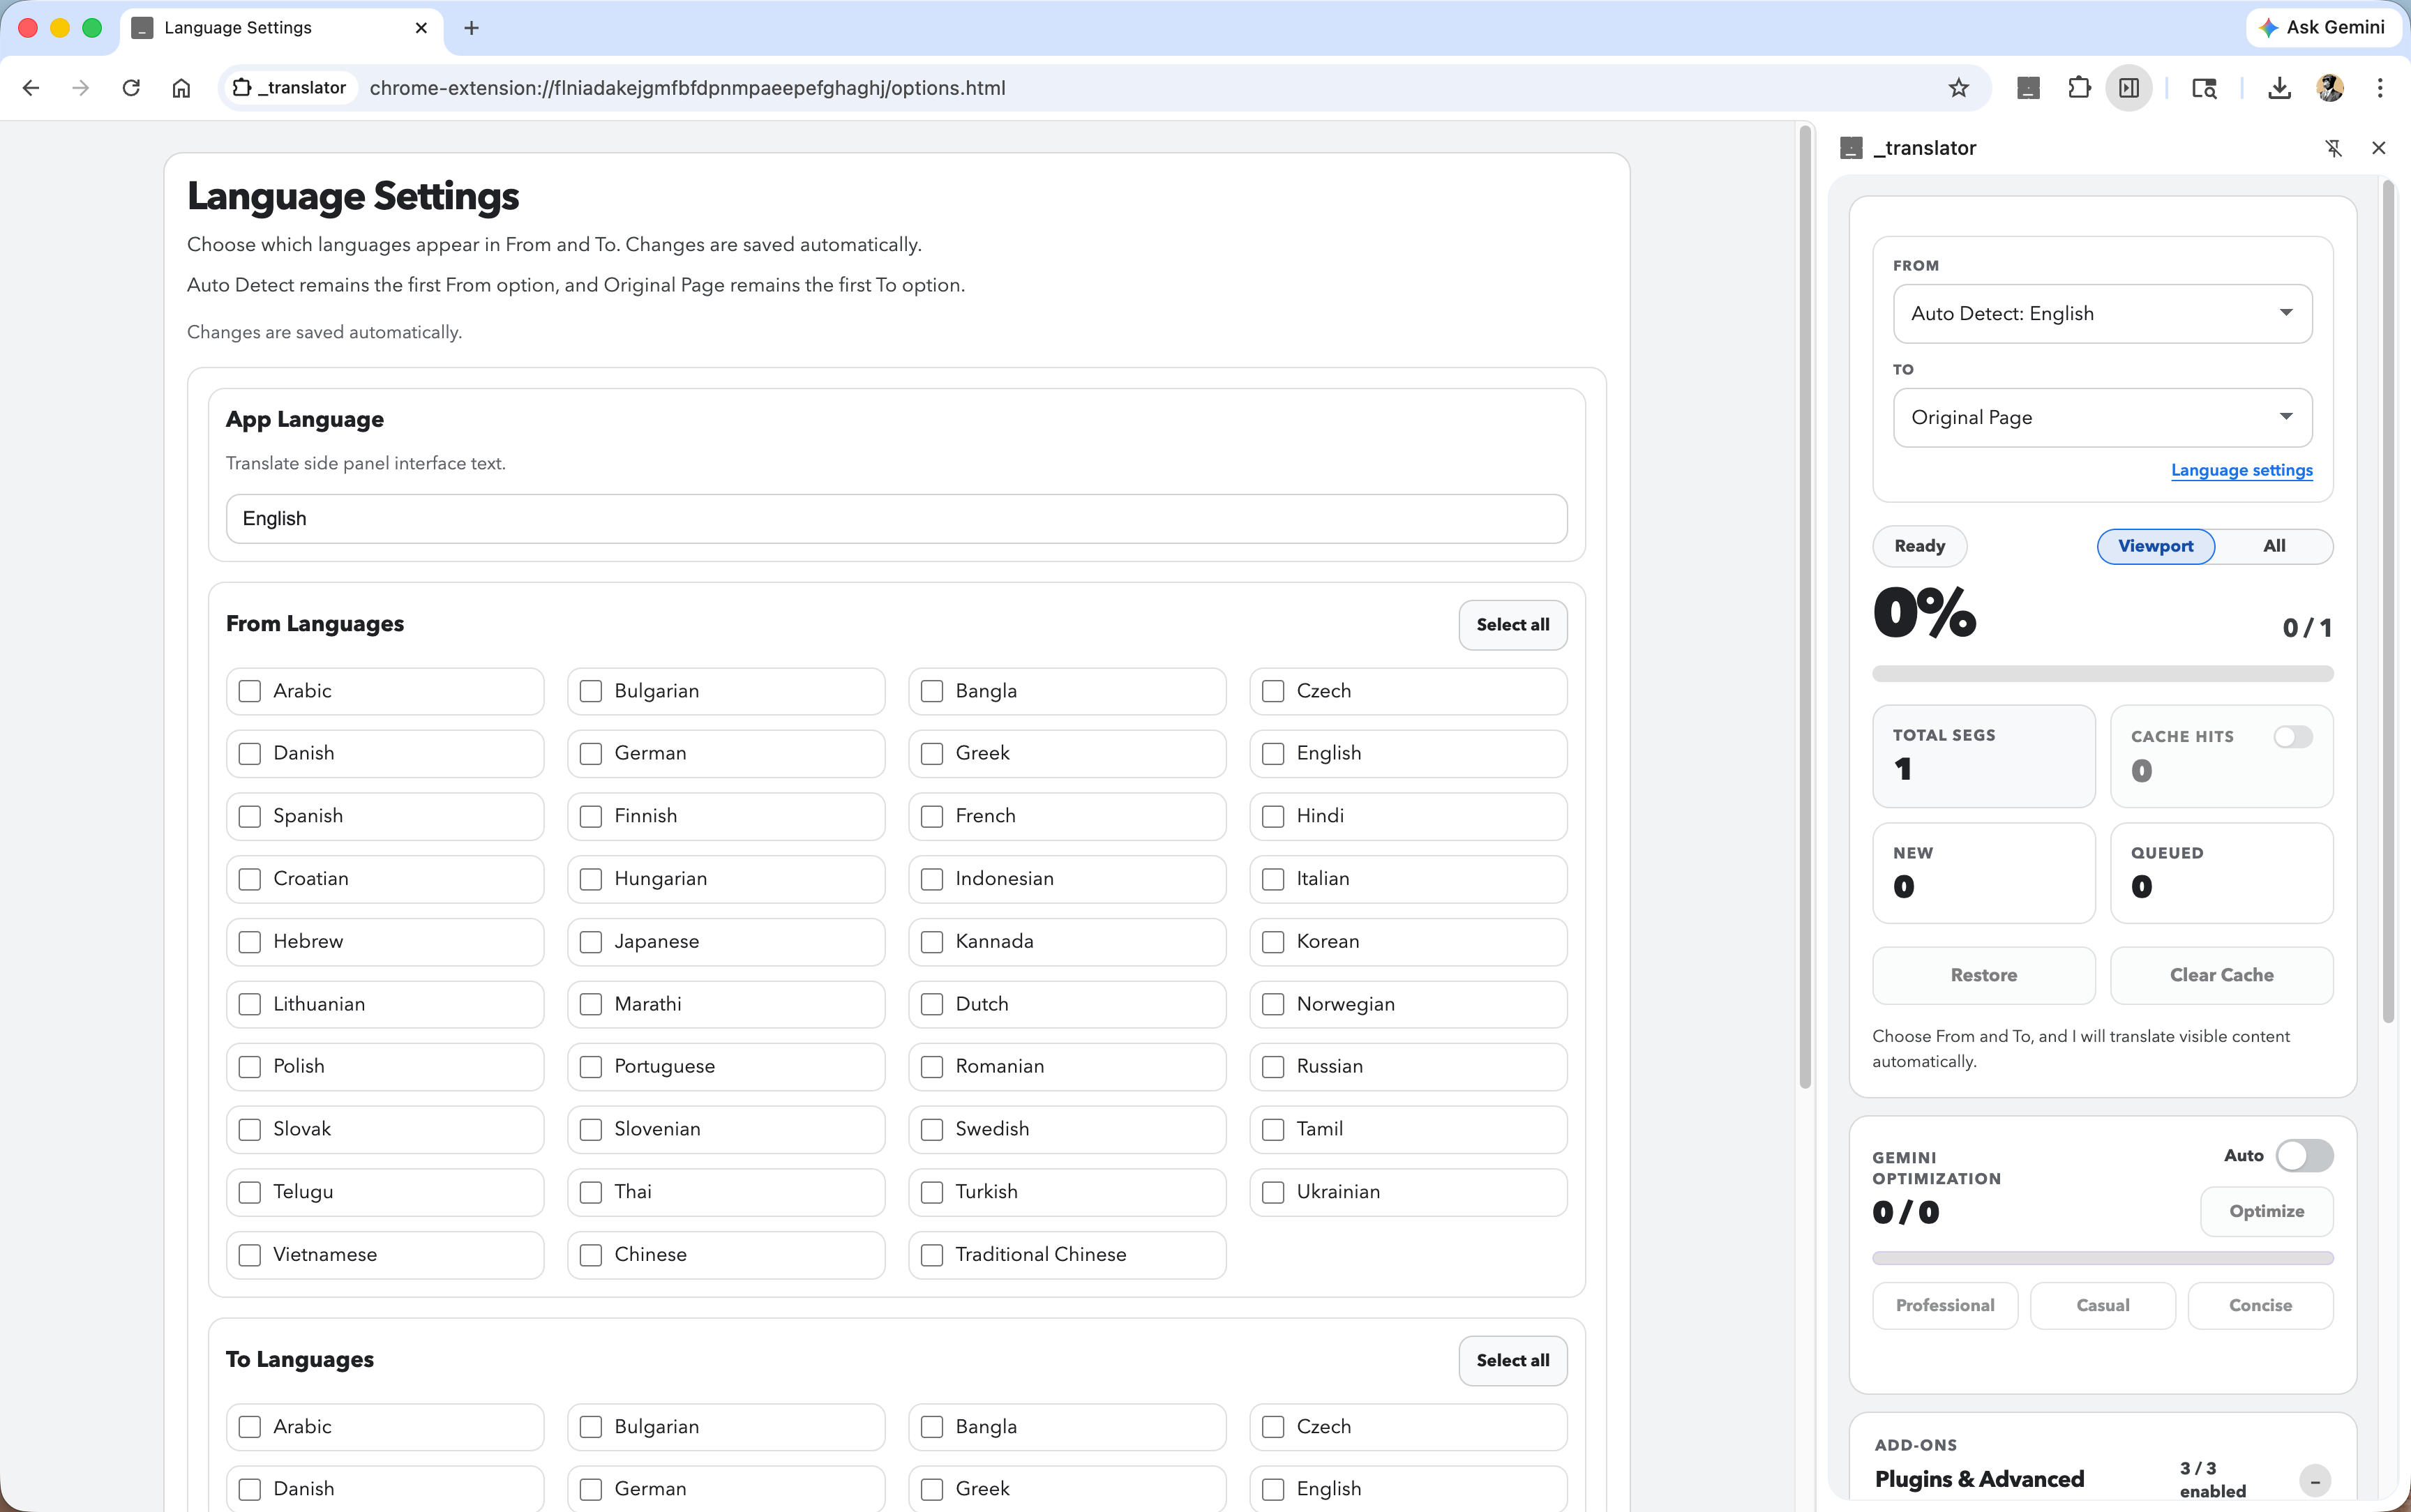Open the browser home page icon
Image resolution: width=2411 pixels, height=1512 pixels.
point(181,88)
